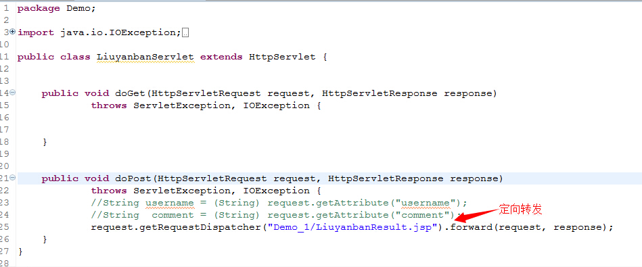Click the forward(request, response) call
Image resolution: width=642 pixels, height=267 pixels.
coord(528,227)
